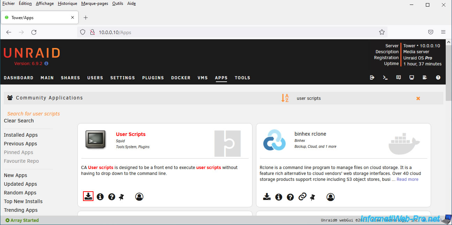
Task: Go to the PLUGINS tab
Action: (x=153, y=78)
